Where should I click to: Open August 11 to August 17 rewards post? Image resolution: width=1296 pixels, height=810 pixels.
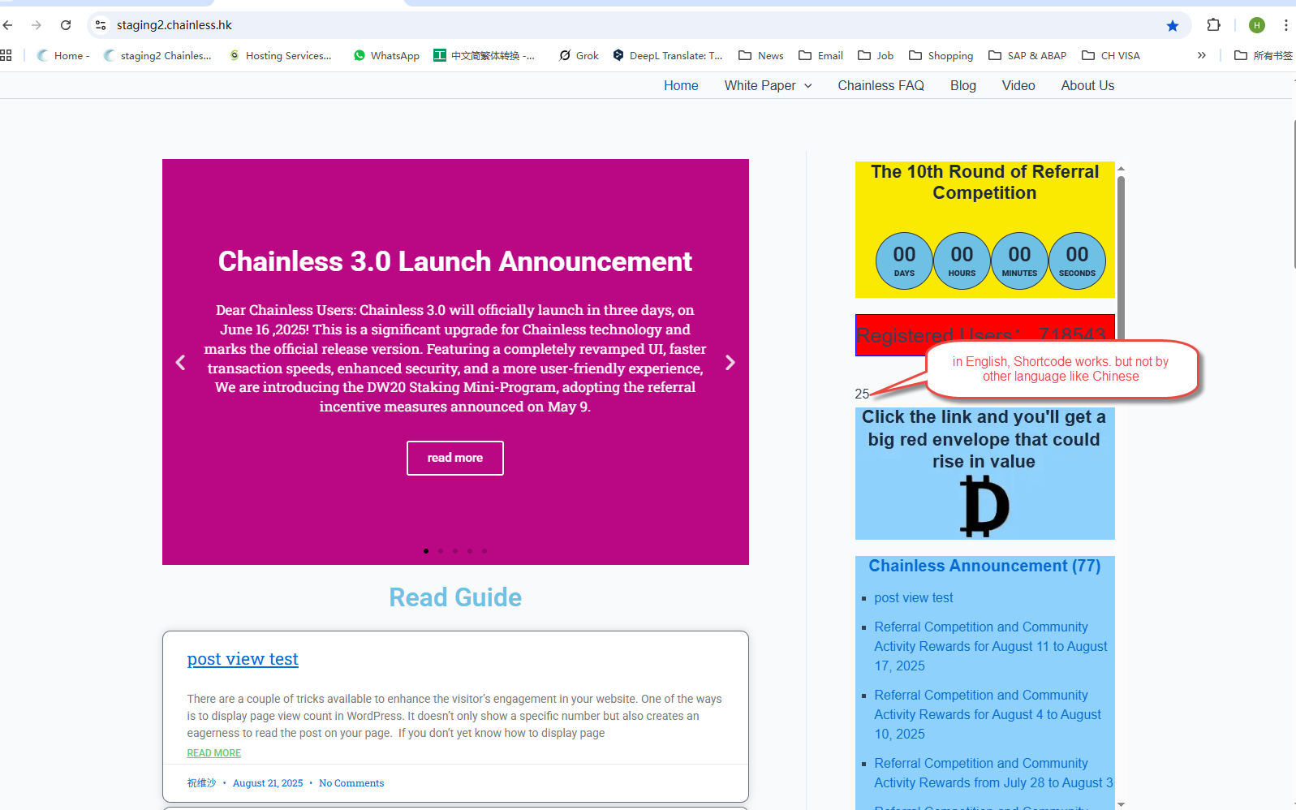pyautogui.click(x=991, y=647)
